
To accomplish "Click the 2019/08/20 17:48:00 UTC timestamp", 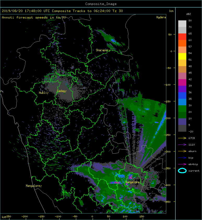I will [x=26, y=11].
